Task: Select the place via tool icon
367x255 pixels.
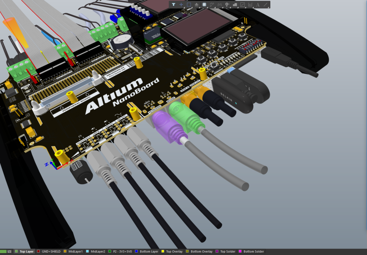Action: tap(226, 5)
